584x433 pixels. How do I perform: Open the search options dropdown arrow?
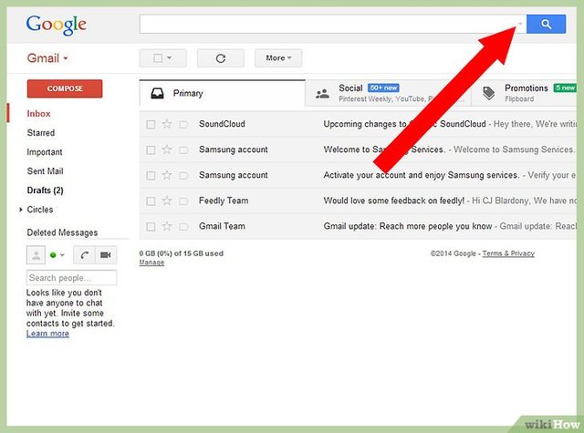tap(520, 24)
